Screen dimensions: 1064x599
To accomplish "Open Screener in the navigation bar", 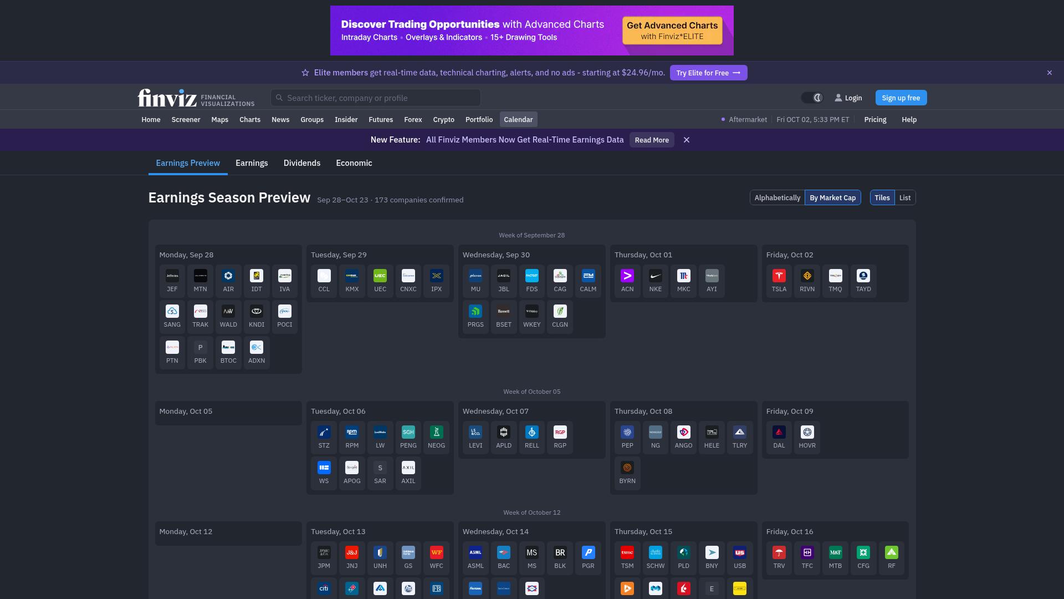I will [186, 120].
